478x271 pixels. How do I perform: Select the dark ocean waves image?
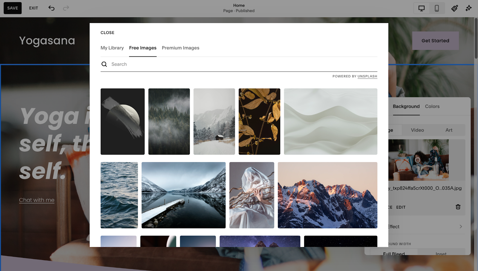coord(119,195)
